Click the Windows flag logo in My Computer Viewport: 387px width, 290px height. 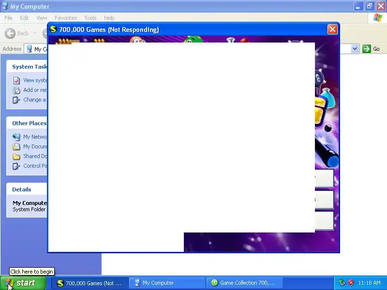378,18
